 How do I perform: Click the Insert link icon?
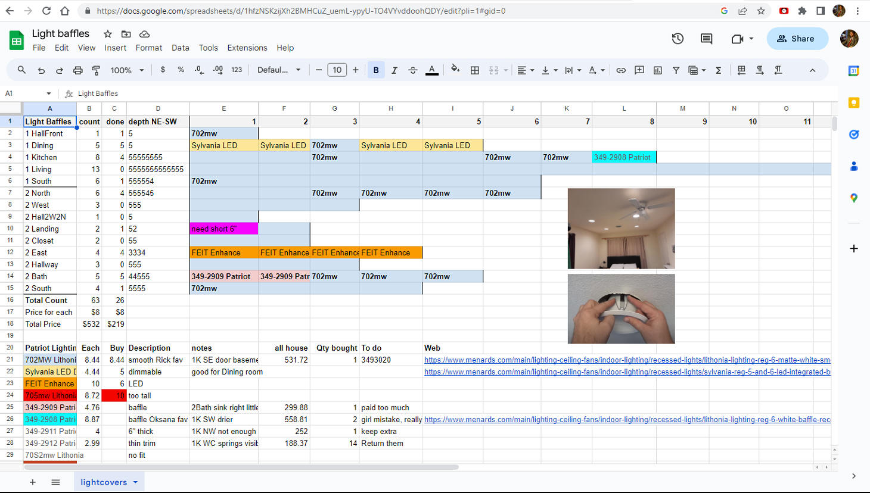click(621, 70)
